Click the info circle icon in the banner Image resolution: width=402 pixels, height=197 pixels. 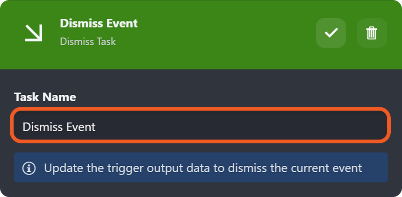(29, 168)
